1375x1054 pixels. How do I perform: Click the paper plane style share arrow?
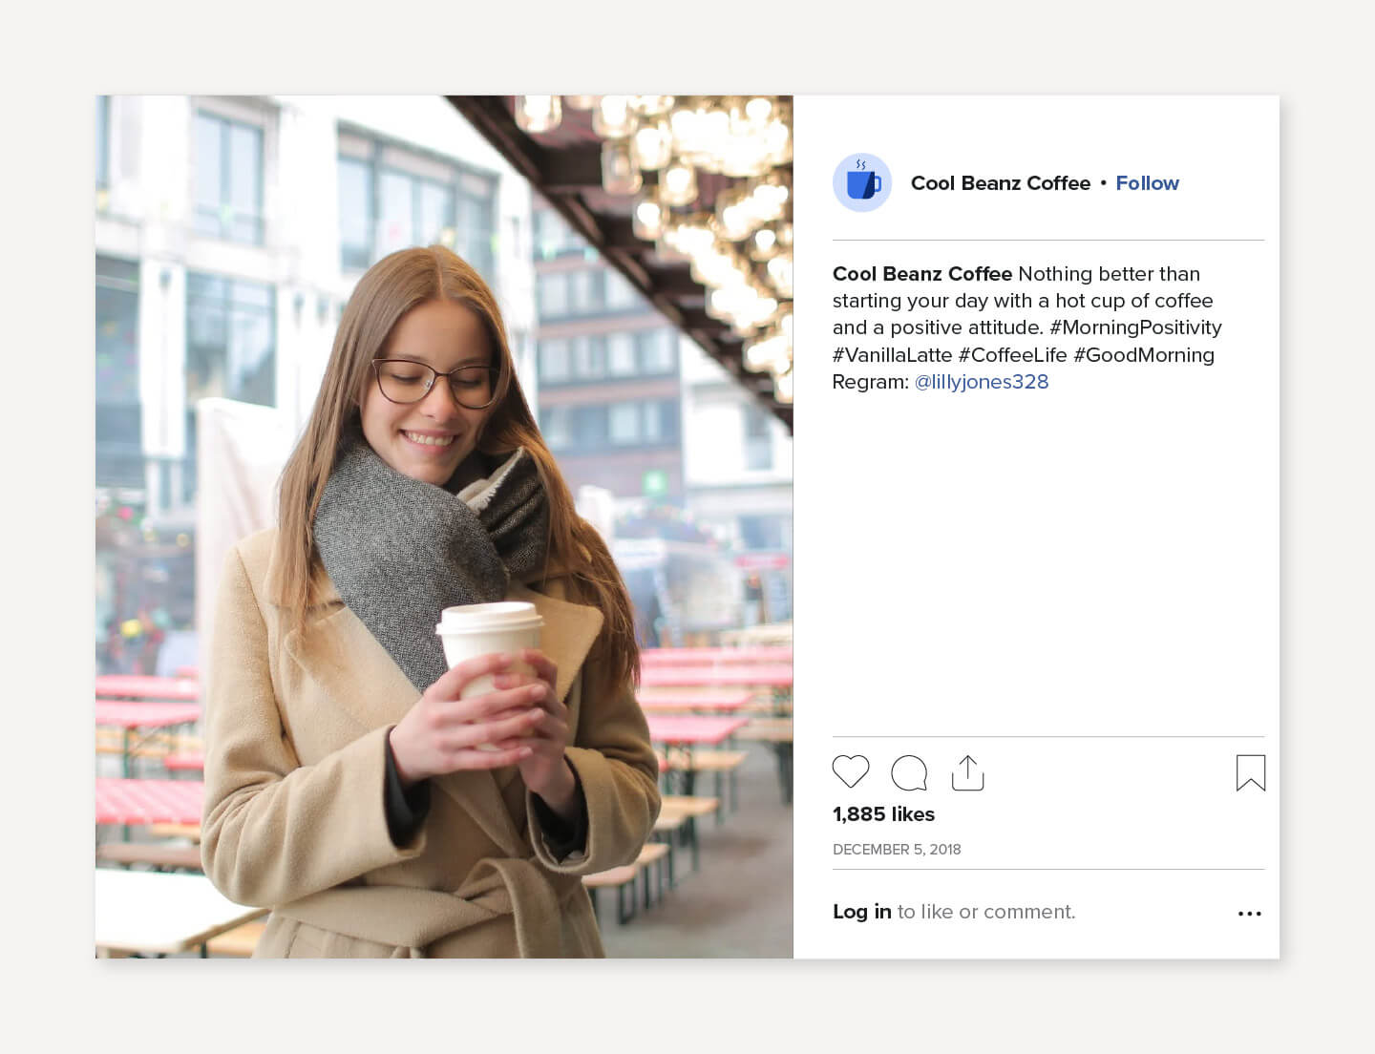click(967, 772)
